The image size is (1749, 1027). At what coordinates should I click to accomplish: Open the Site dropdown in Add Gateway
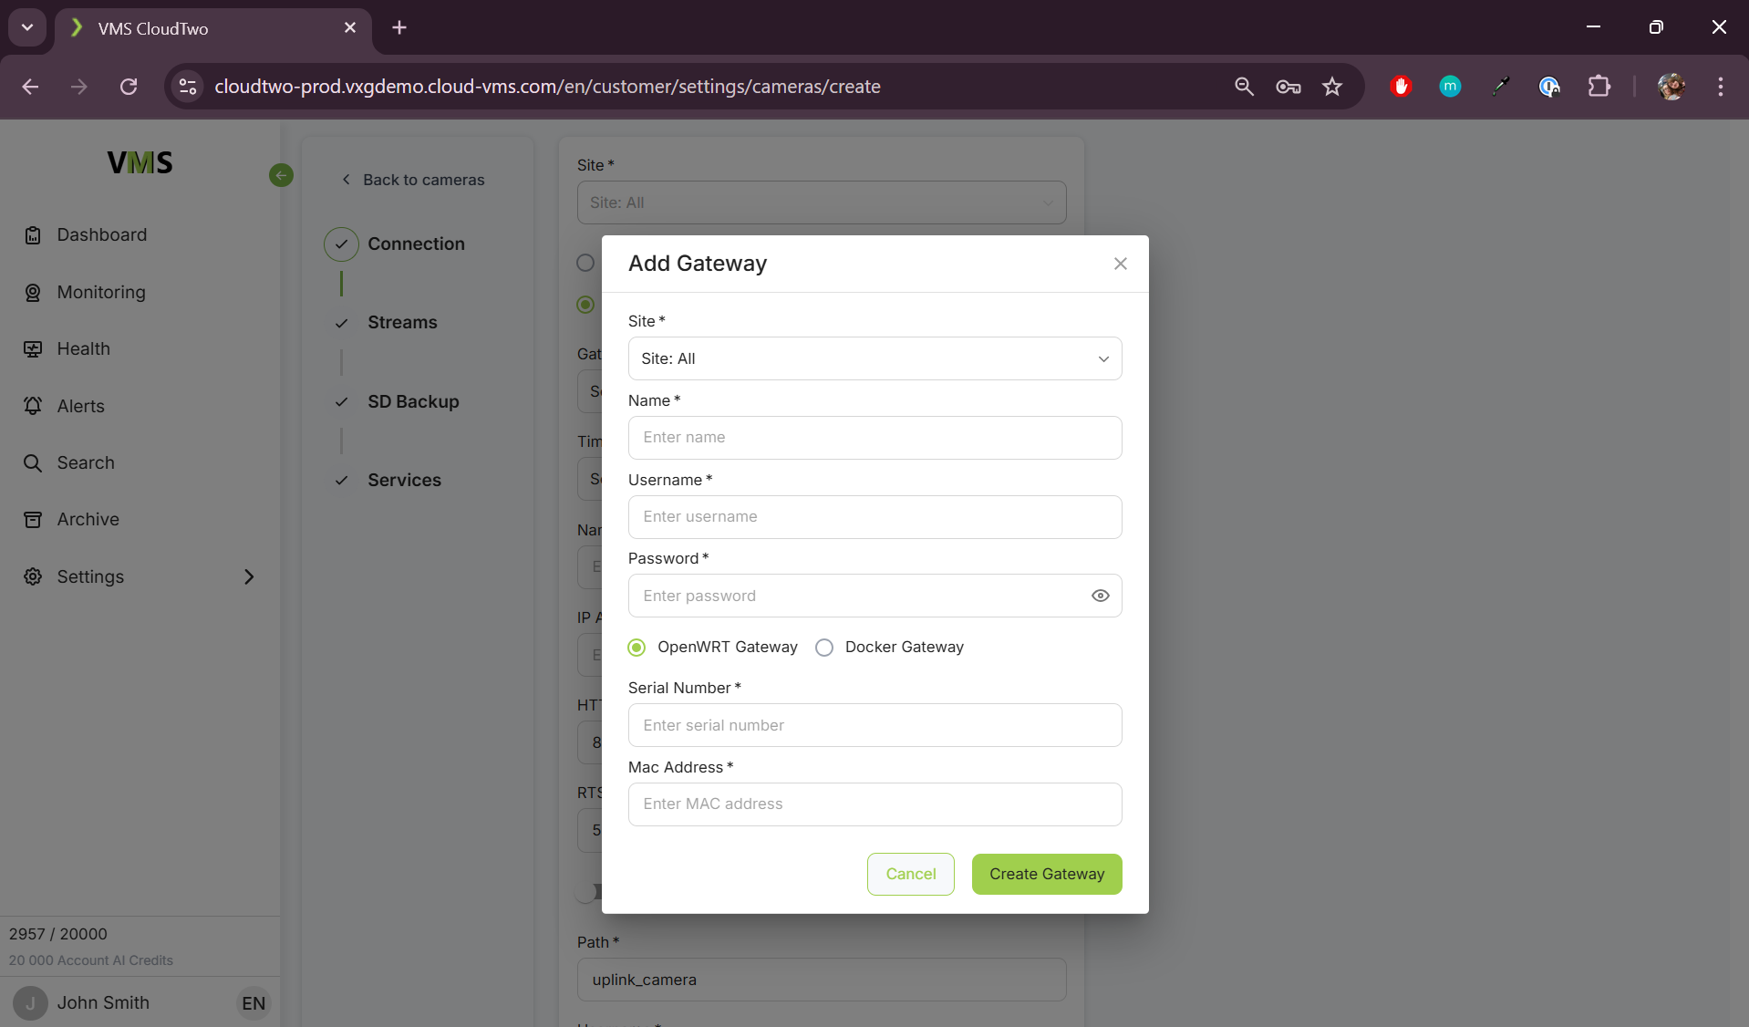click(874, 358)
